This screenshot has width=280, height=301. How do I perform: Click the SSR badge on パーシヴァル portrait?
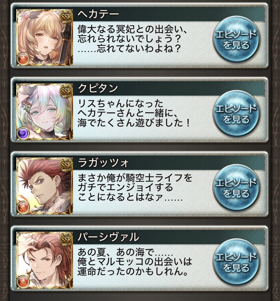pyautogui.click(x=66, y=239)
